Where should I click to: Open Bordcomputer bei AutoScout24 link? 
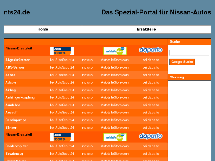(x=62, y=146)
